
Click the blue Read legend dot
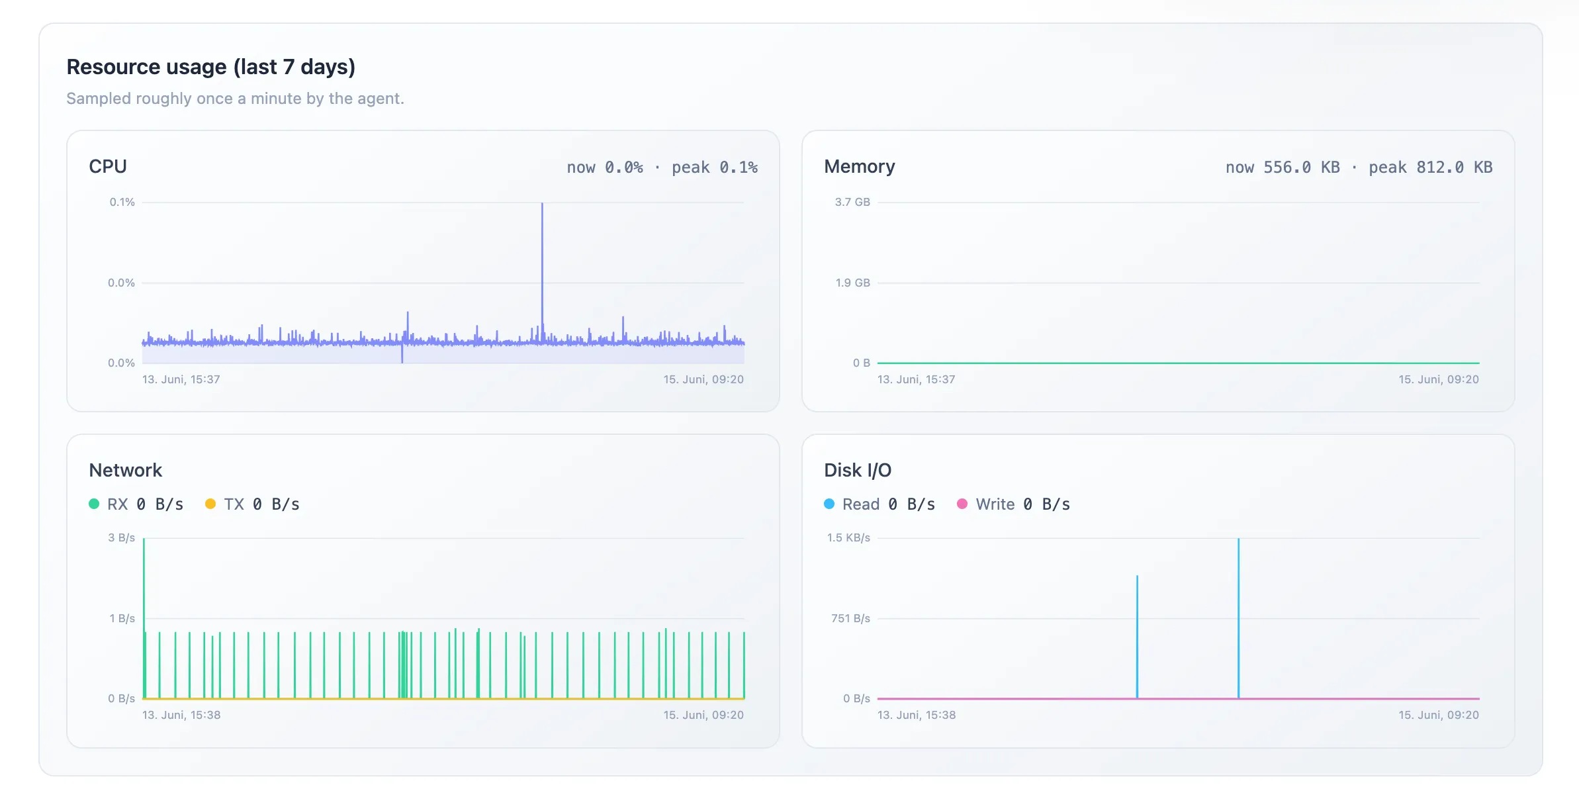pyautogui.click(x=829, y=504)
